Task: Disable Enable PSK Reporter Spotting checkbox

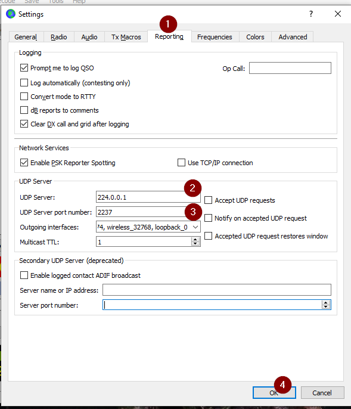Action: [x=24, y=163]
